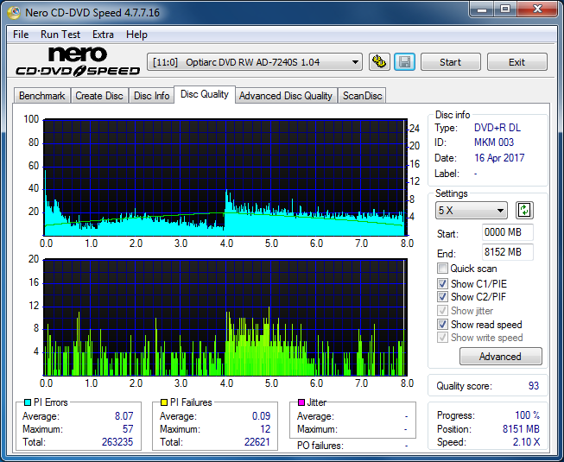Expand the 5 X scan speed dropdown
The width and height of the screenshot is (564, 462).
click(x=472, y=211)
